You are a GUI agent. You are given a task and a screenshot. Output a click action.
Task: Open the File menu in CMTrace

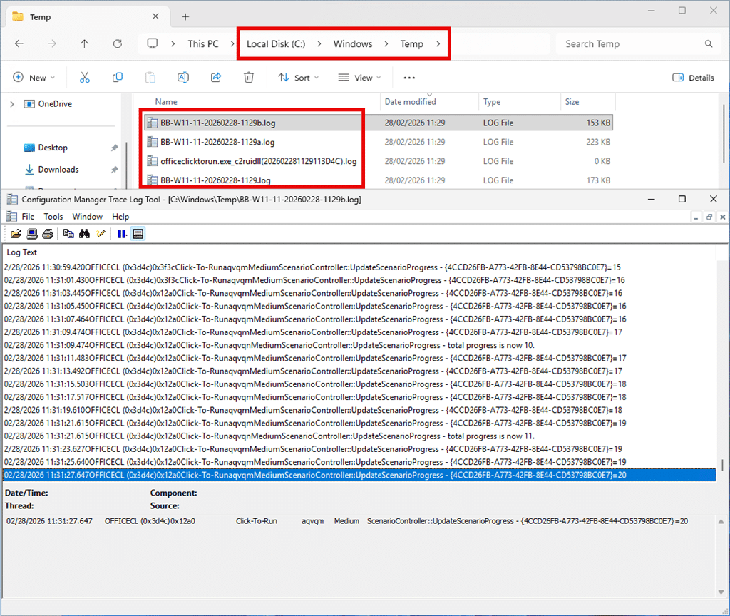point(28,217)
